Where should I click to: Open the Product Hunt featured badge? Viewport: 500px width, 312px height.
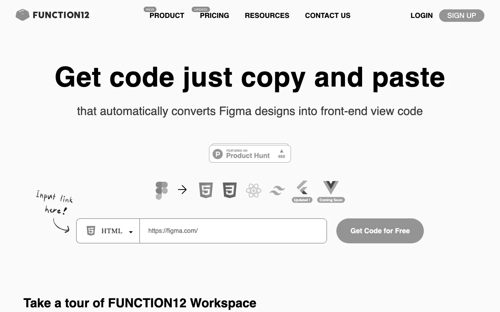tap(250, 153)
